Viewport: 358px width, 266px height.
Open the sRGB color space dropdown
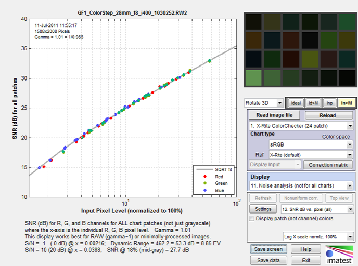click(x=311, y=144)
